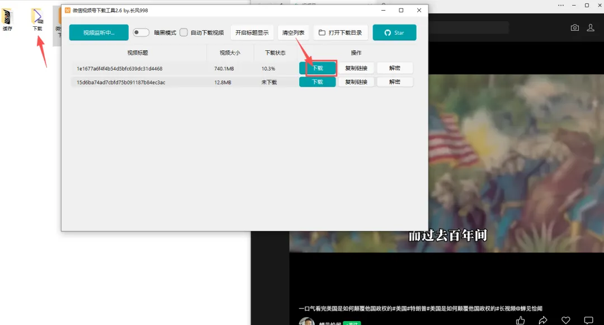Open comments with the speech bubble icon
The height and width of the screenshot is (325, 604).
point(588,321)
